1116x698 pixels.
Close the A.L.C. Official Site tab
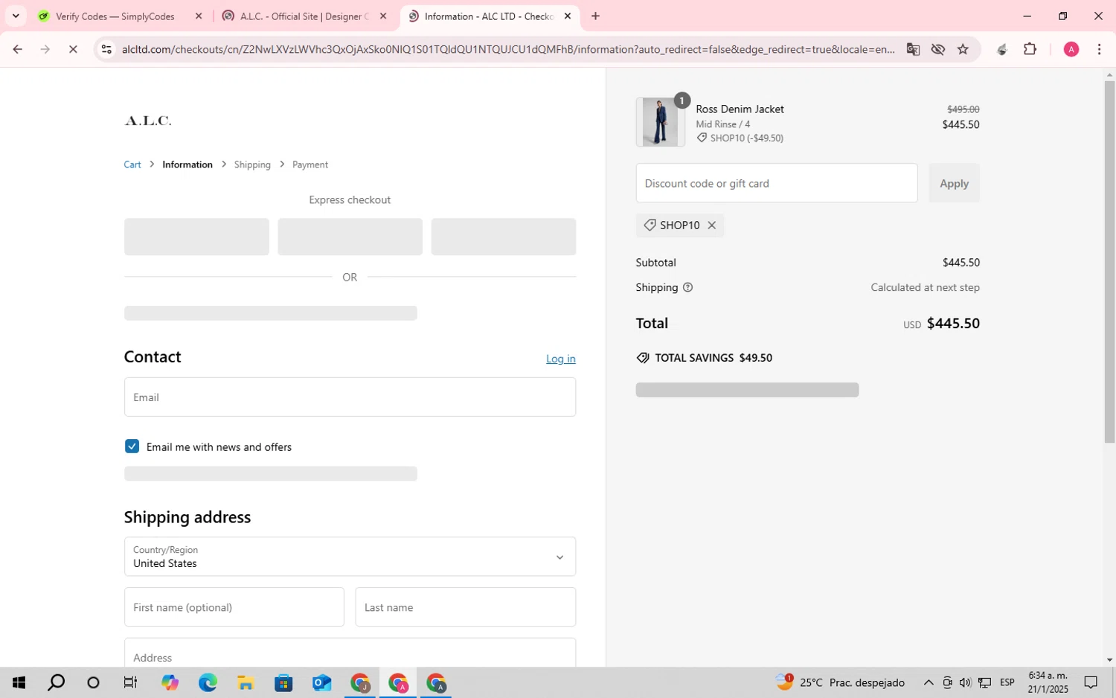tap(383, 16)
